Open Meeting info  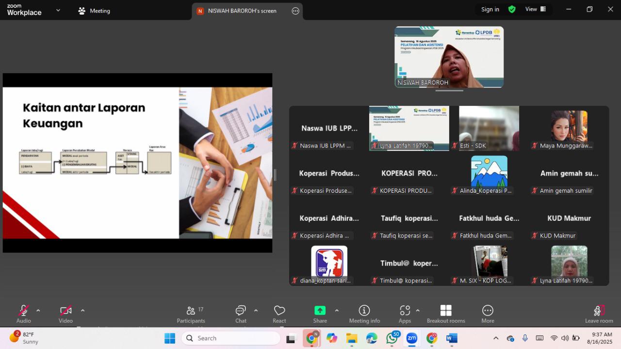pyautogui.click(x=364, y=314)
